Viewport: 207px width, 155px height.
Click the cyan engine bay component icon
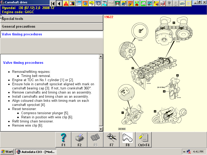click(150, 3)
